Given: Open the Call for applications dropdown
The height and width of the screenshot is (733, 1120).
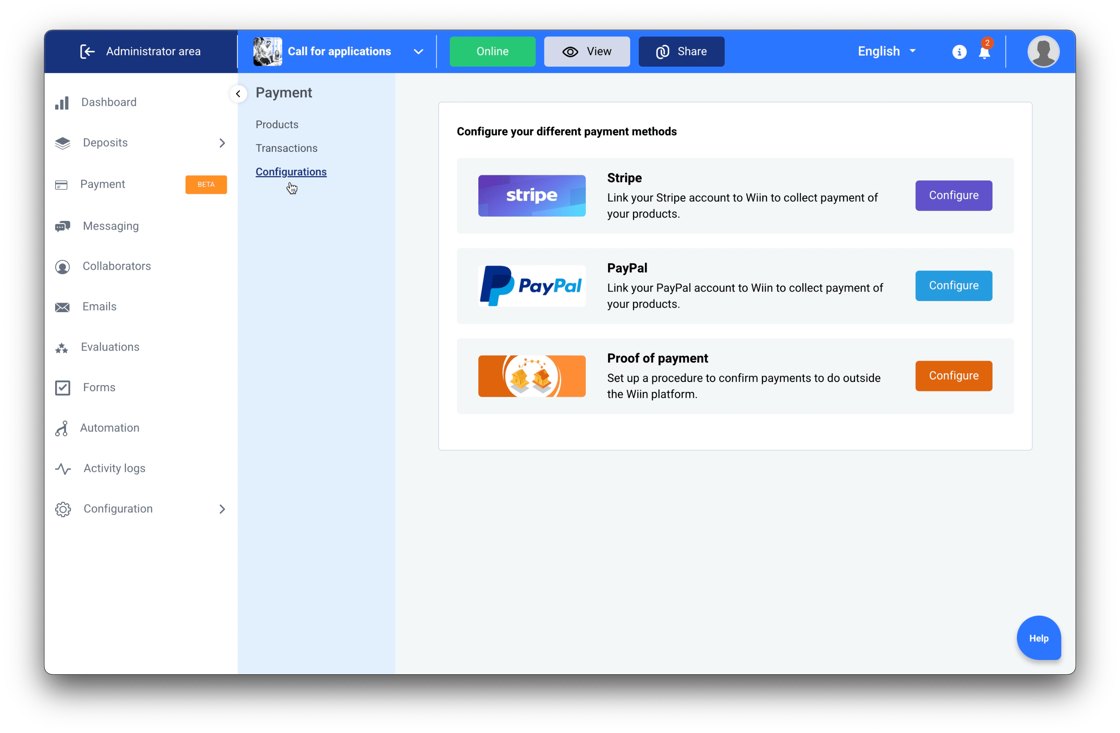Looking at the screenshot, I should 418,52.
